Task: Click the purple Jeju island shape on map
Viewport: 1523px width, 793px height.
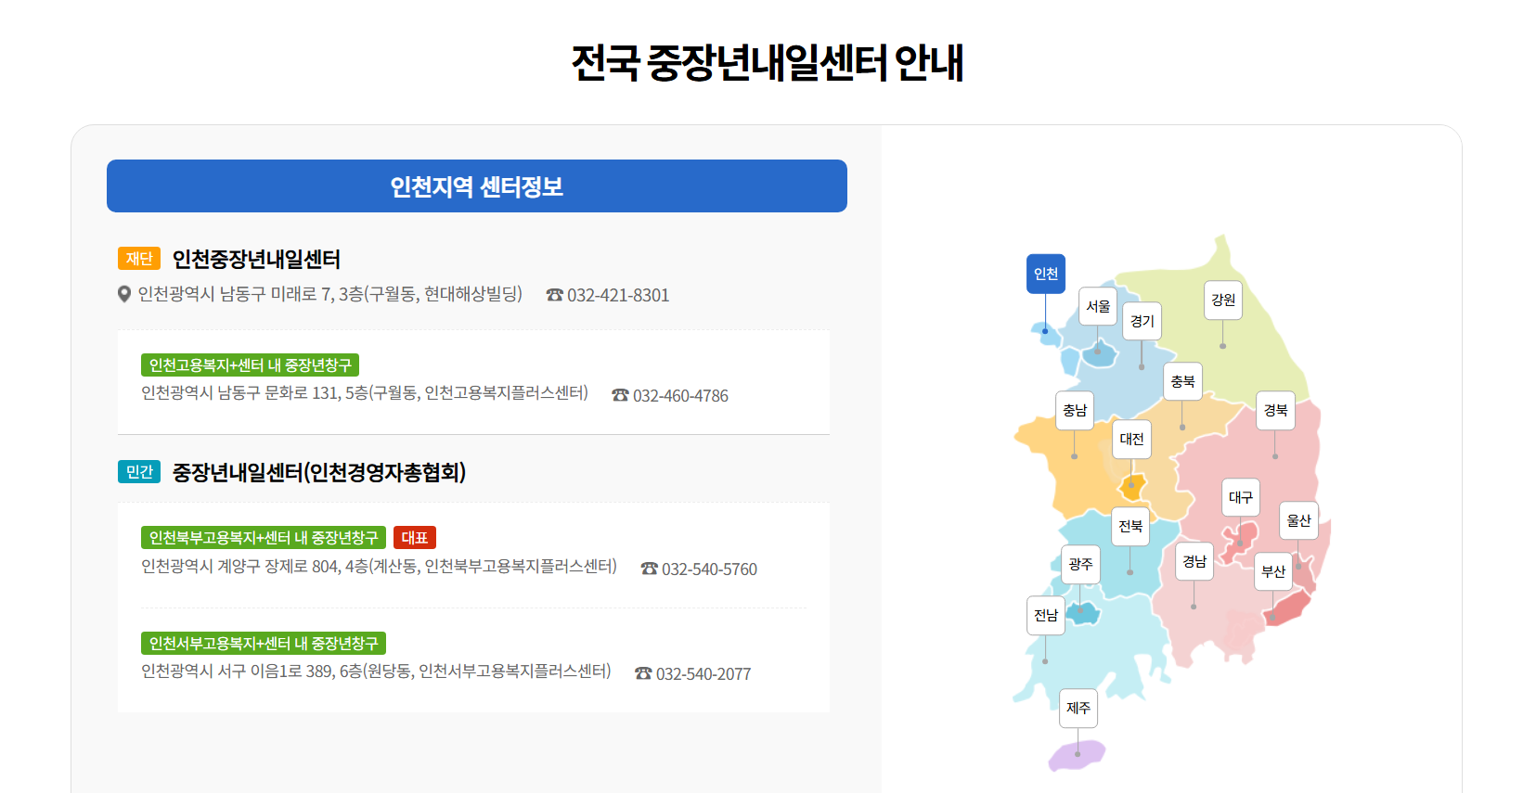Action: 1077,756
